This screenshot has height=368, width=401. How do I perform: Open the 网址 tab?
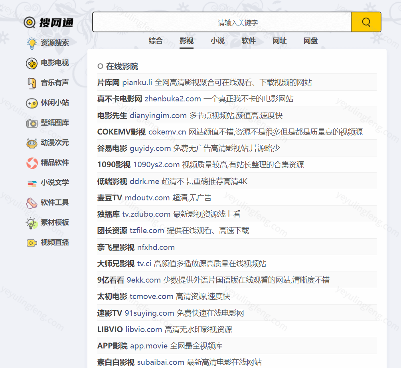coord(279,41)
